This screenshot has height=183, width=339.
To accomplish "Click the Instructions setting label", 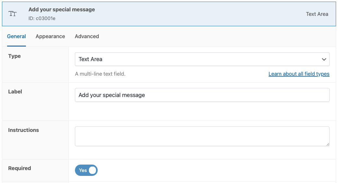I will (x=24, y=130).
